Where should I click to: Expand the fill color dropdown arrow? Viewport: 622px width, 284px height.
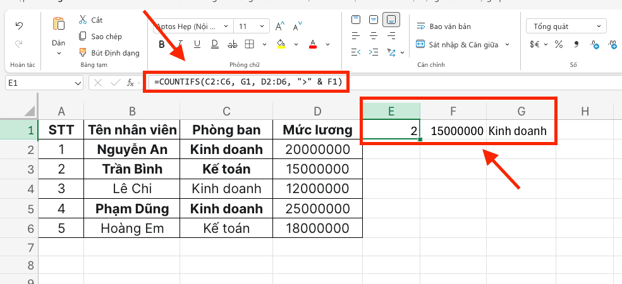pos(296,44)
